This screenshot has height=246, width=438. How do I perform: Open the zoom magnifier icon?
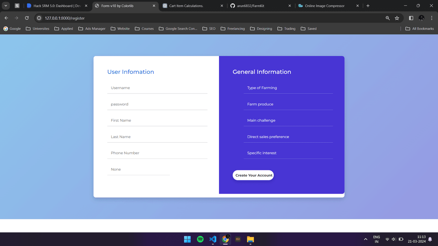[388, 18]
